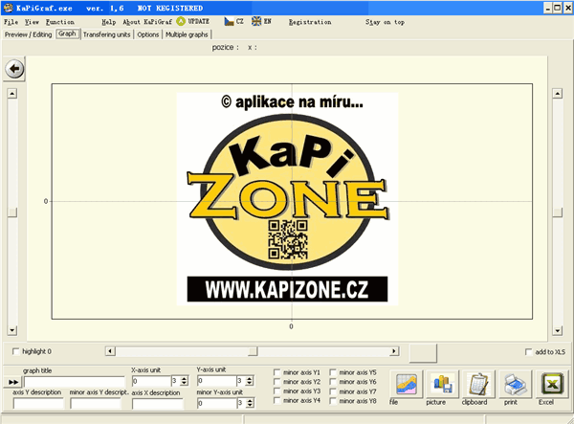Click the KaPiGraf title bar app icon
574x424 pixels.
tap(8, 8)
